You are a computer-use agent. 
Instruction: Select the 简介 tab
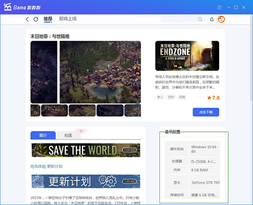[43, 136]
